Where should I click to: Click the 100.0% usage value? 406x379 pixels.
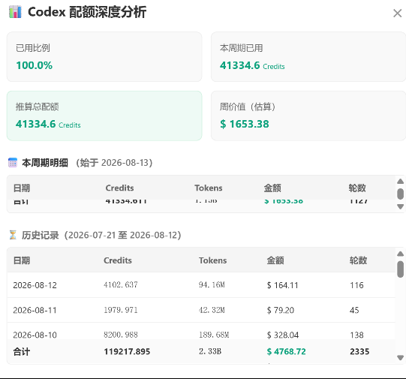tap(35, 65)
